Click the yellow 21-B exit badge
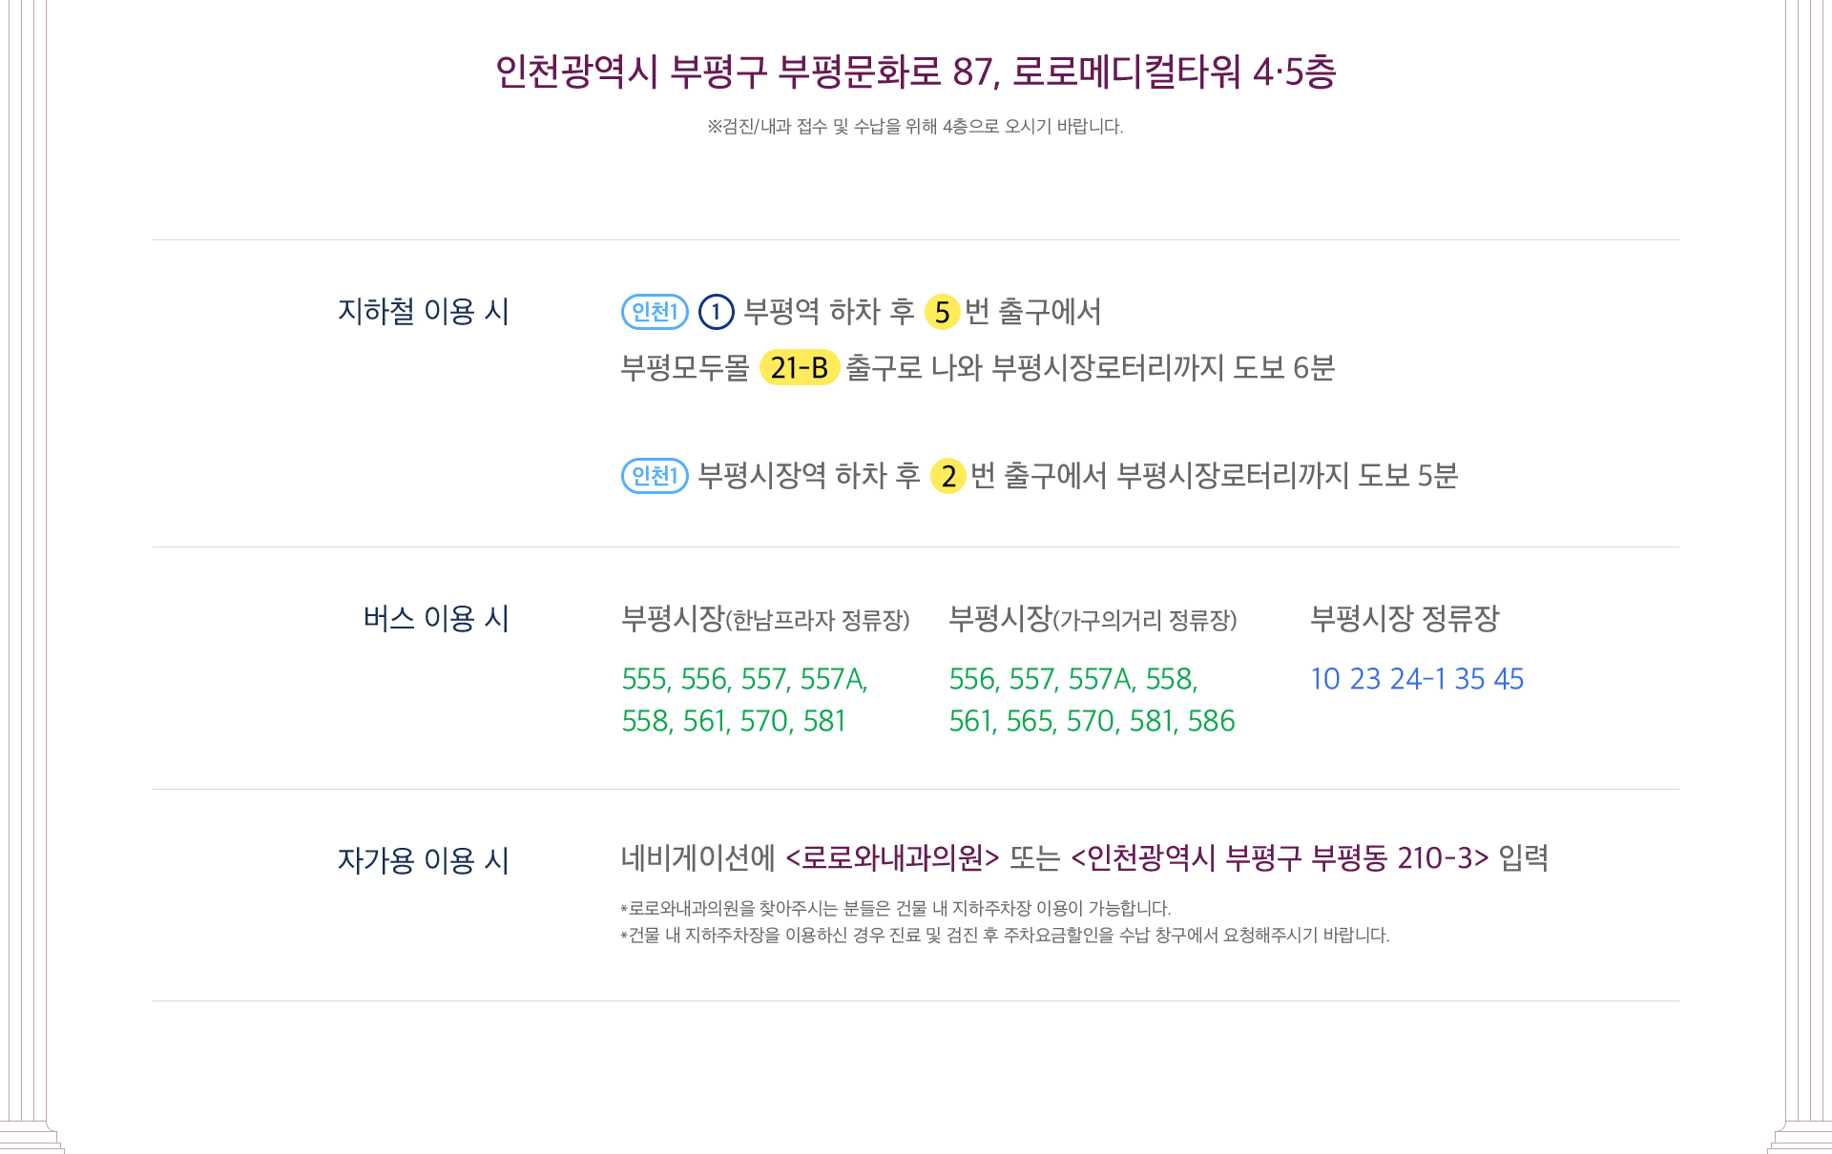The width and height of the screenshot is (1832, 1154). (800, 367)
